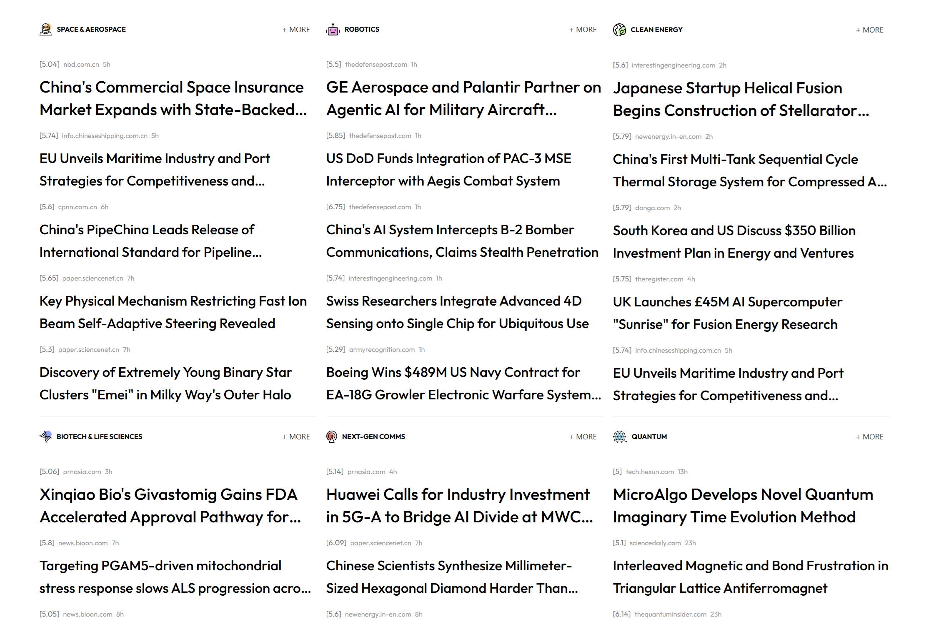This screenshot has width=951, height=627.
Task: Open the Quantum section heading
Action: pos(649,436)
